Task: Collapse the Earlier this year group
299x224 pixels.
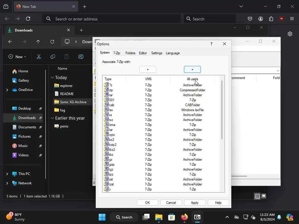Action: [x=52, y=118]
